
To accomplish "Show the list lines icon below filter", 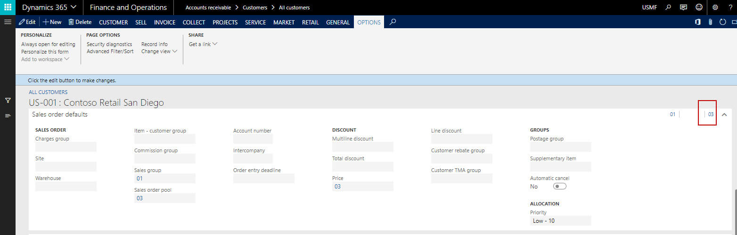I will pyautogui.click(x=8, y=116).
